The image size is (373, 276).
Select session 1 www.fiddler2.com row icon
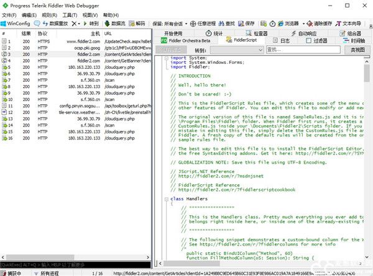pos(4,42)
